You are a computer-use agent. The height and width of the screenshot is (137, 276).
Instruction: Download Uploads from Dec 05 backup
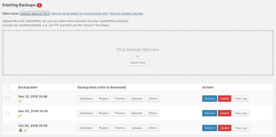[x=137, y=113]
